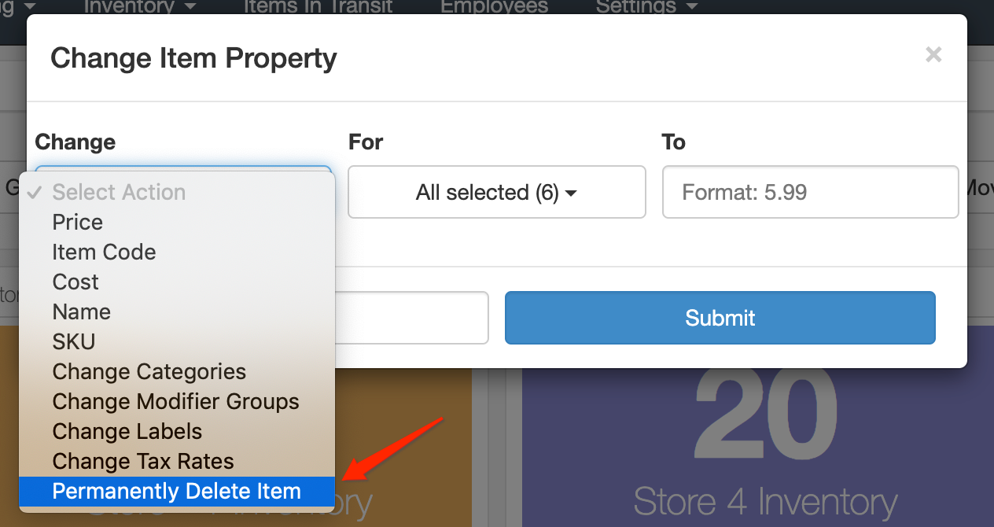Choose Permanently Delete Item
This screenshot has height=527, width=994.
[177, 491]
